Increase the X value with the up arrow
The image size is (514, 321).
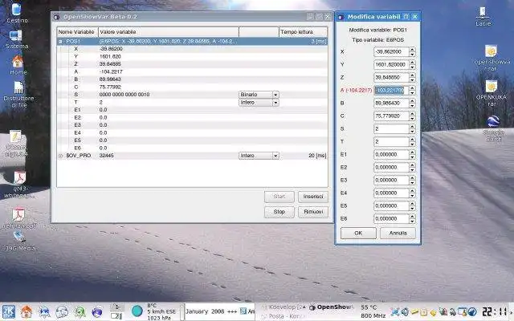tap(412, 50)
